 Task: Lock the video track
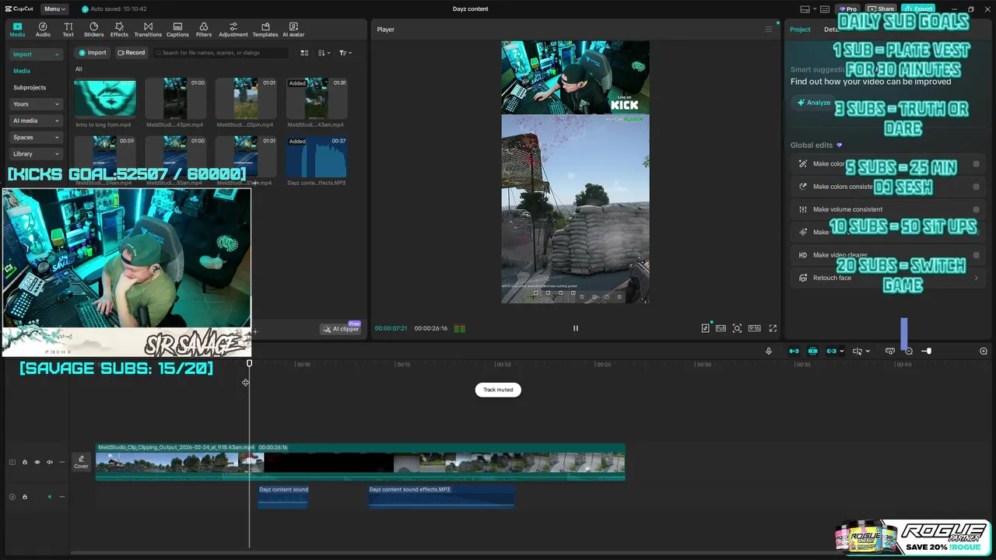(x=24, y=462)
